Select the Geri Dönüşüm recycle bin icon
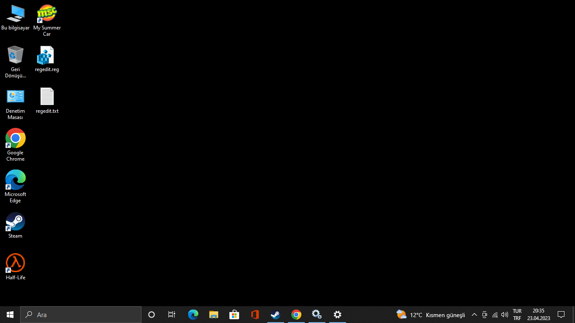 coord(16,62)
